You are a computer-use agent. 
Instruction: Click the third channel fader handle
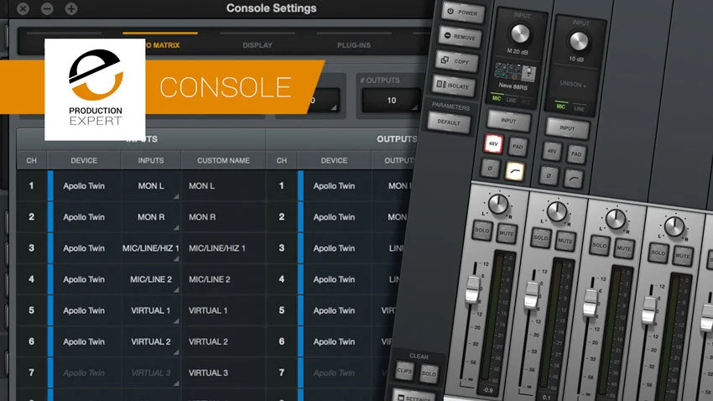point(591,302)
